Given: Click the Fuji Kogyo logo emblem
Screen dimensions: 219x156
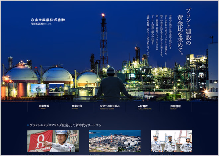Looking at the screenshot, I should (32, 20).
